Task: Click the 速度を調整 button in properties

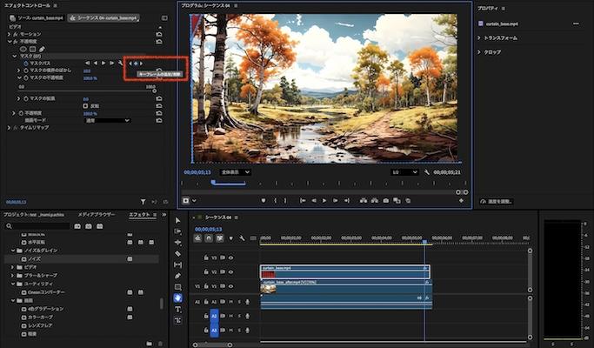Action: pos(497,201)
